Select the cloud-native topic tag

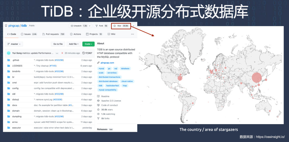(127, 81)
